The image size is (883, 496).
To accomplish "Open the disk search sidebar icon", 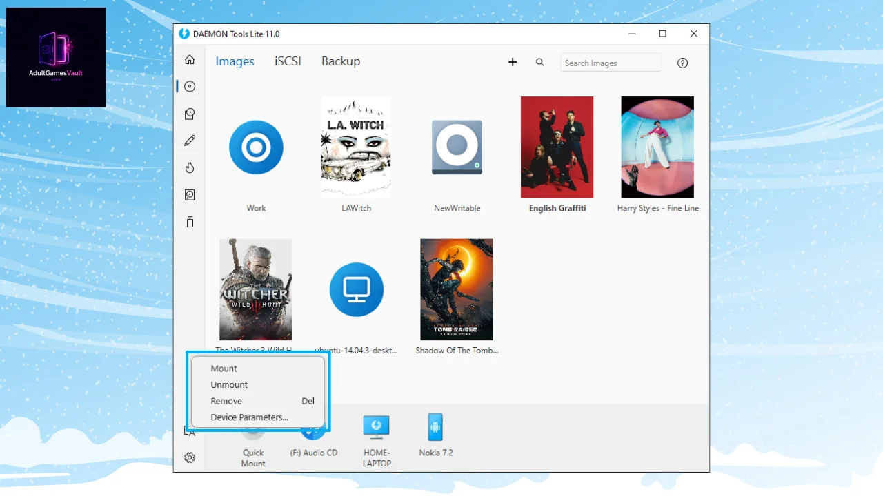I will 190,195.
